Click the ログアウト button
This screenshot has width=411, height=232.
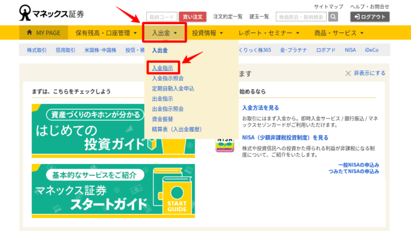pos(370,17)
